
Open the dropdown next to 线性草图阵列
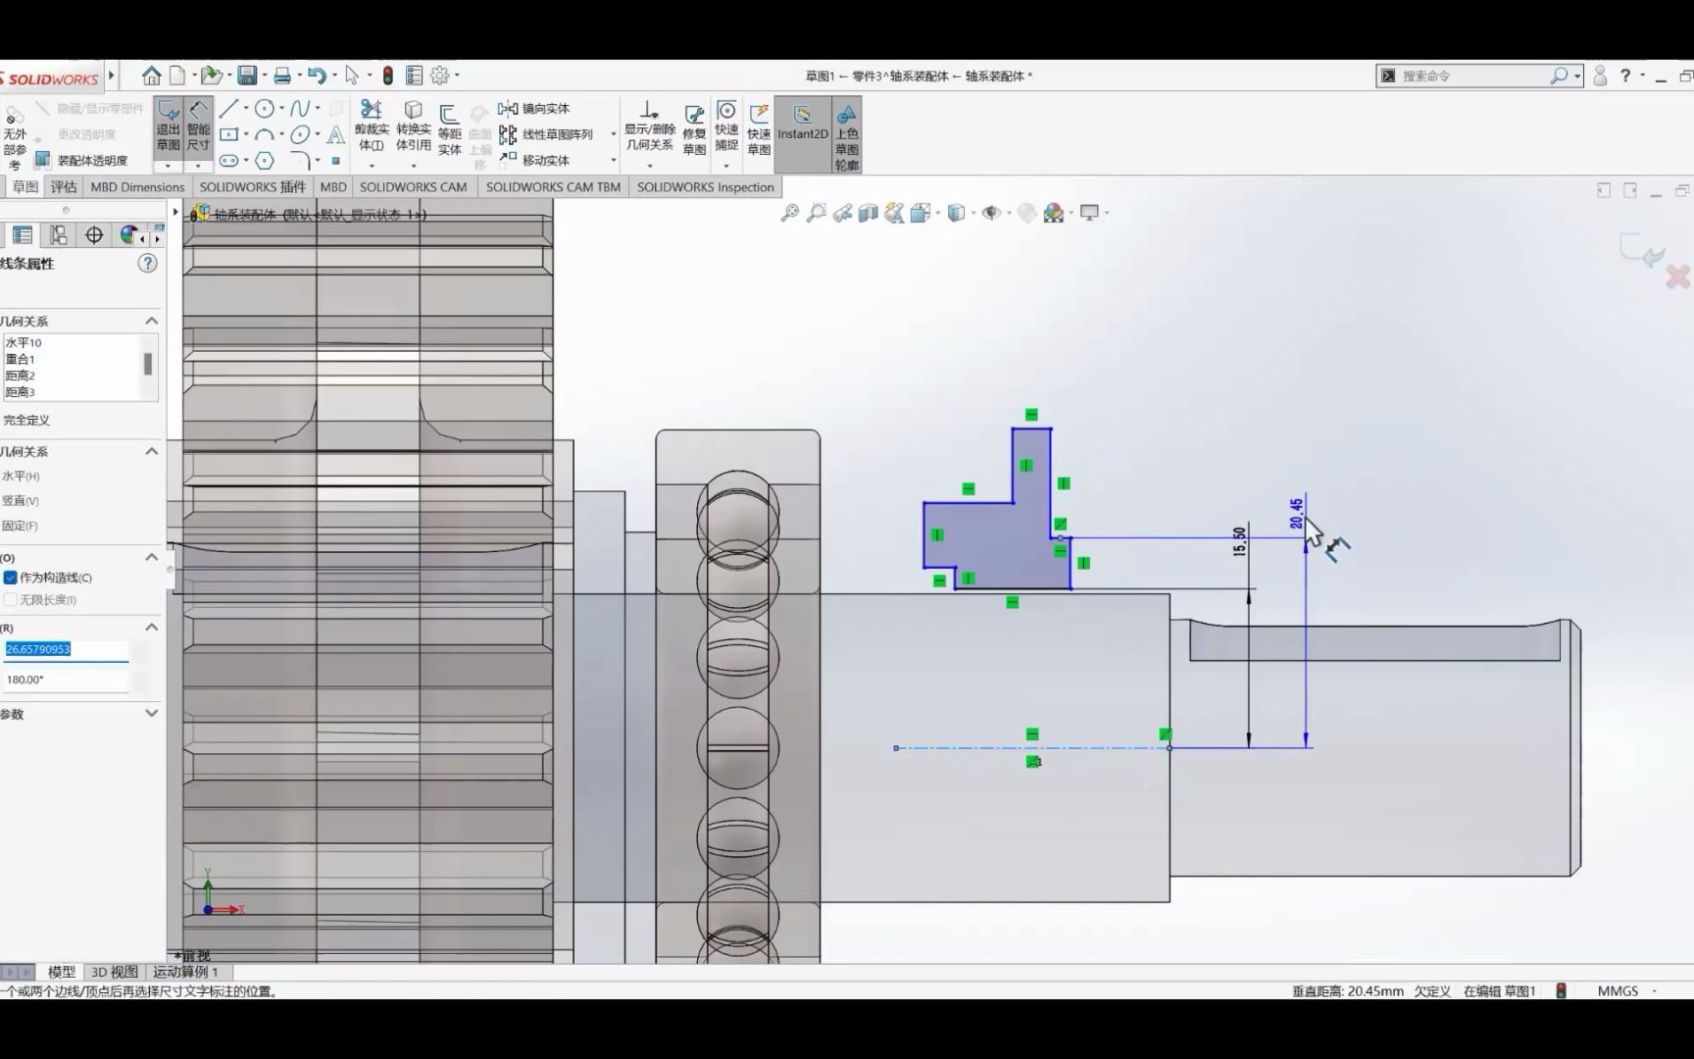coord(614,134)
